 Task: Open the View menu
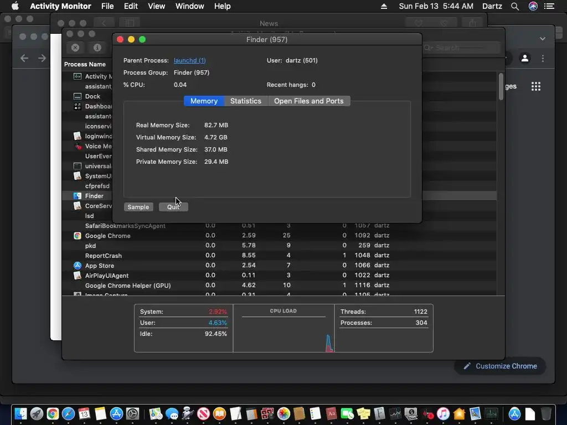coord(156,6)
